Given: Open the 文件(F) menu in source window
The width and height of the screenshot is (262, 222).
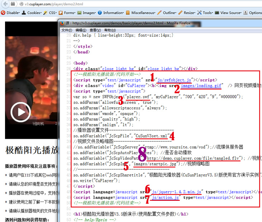Looking at the screenshot, I should point(67,30).
